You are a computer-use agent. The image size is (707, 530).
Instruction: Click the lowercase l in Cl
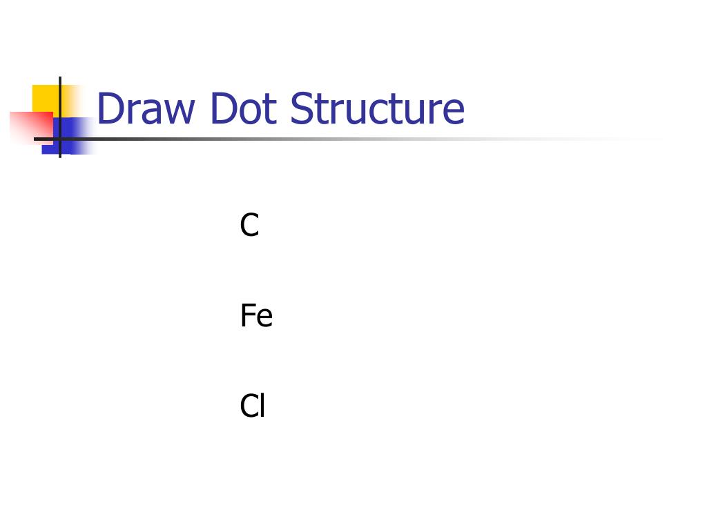coord(262,405)
